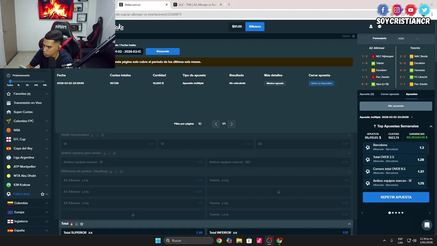437x246 pixels.
Task: Open File Explorer from taskbar
Action: pyautogui.click(x=239, y=241)
